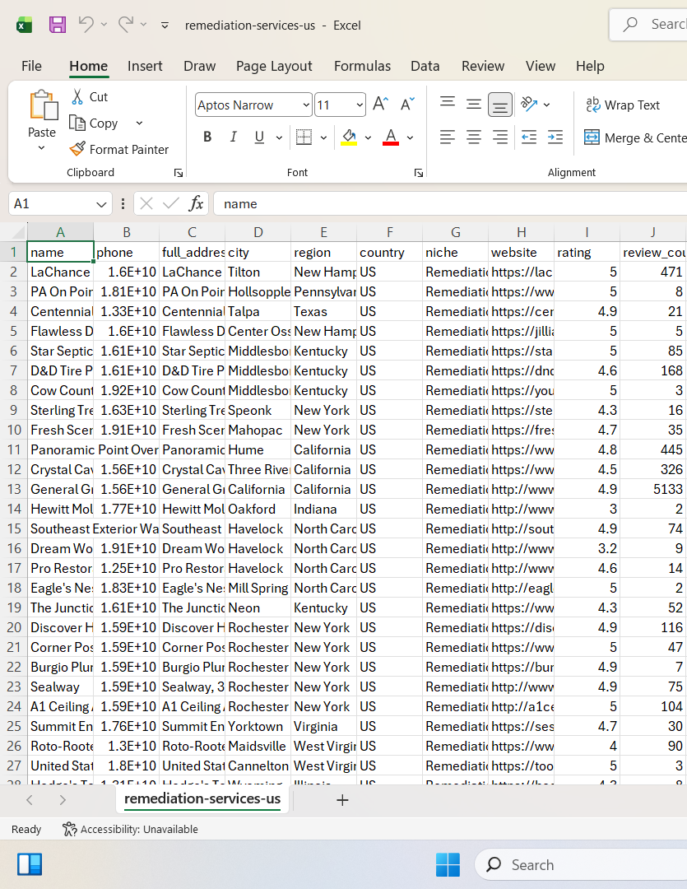The image size is (687, 889).
Task: Open Customize Quick Access Toolbar dropdown
Action: pyautogui.click(x=165, y=26)
